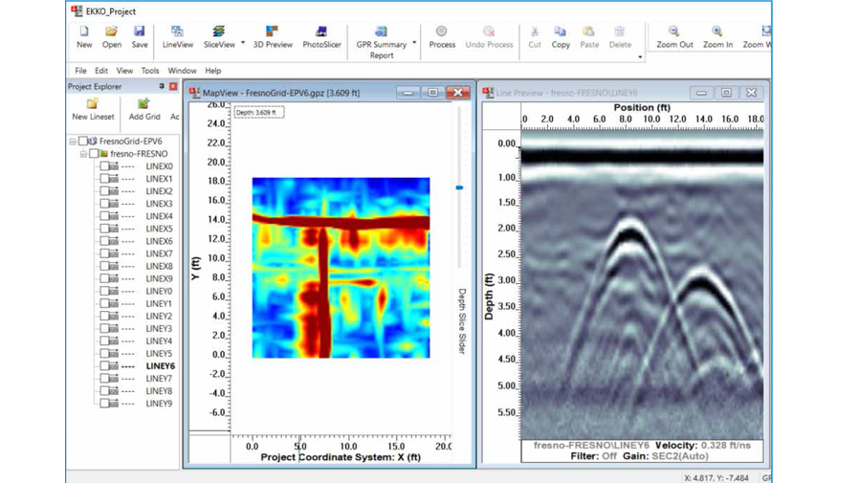Open the File menu
The height and width of the screenshot is (483, 859).
point(80,71)
